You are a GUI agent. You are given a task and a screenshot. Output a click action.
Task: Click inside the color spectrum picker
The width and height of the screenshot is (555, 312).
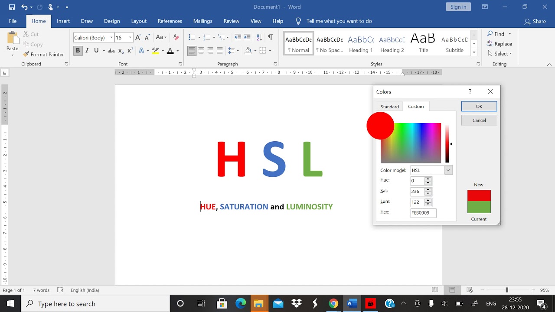[x=411, y=143]
